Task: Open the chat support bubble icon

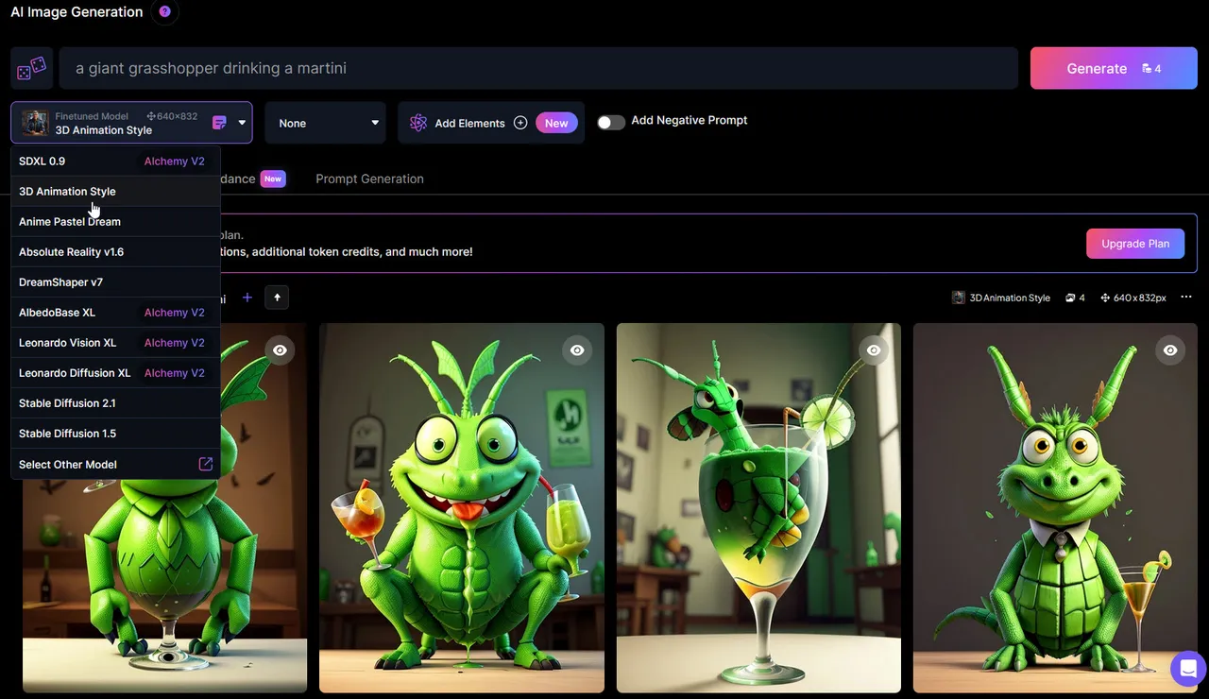Action: [1187, 669]
